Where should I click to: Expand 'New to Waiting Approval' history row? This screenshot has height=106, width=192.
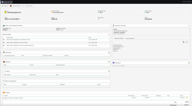tap(4, 45)
